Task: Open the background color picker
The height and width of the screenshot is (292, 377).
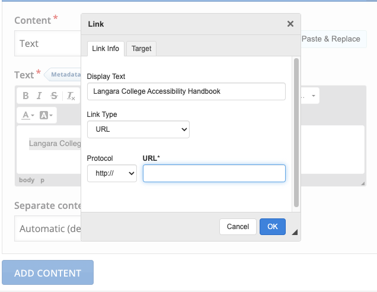Action: pyautogui.click(x=46, y=115)
